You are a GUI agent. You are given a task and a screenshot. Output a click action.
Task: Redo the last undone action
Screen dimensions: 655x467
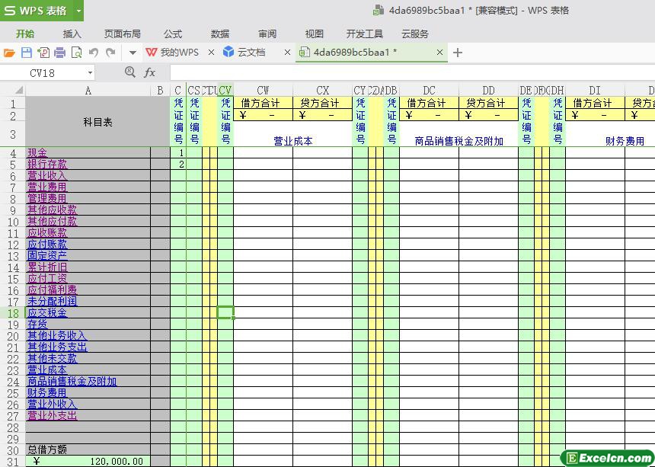click(110, 53)
